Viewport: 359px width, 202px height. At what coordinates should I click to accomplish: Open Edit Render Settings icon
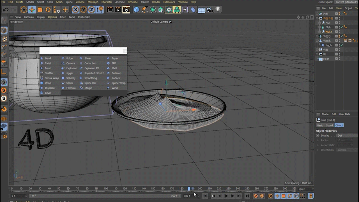pyautogui.click(x=126, y=10)
